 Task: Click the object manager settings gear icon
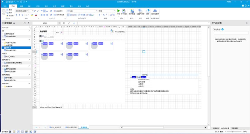14,23
